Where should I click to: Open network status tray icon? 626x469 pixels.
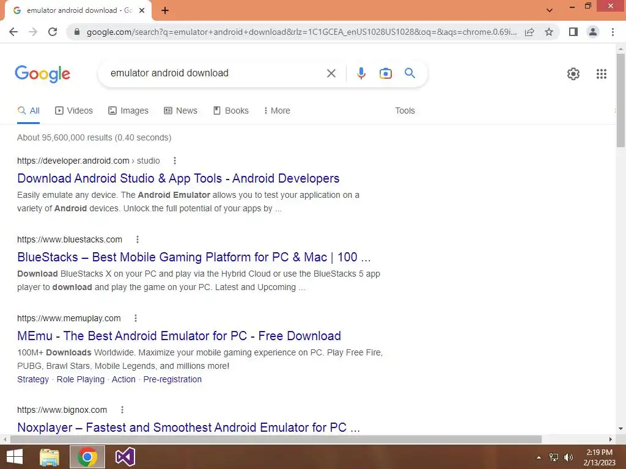554,457
